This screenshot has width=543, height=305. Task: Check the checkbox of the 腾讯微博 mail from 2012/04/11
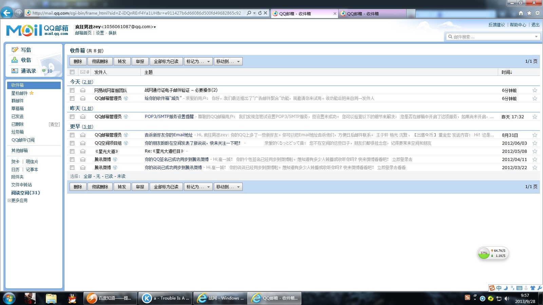pyautogui.click(x=72, y=159)
